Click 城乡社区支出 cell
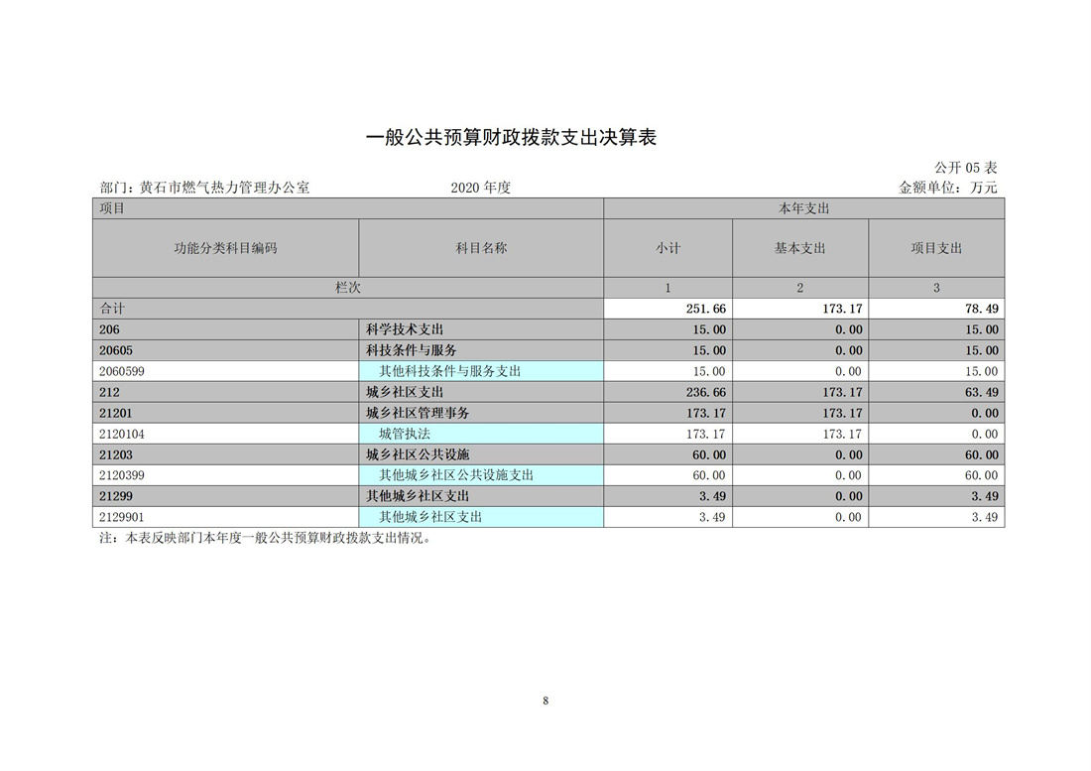The height and width of the screenshot is (771, 1091). (481, 393)
